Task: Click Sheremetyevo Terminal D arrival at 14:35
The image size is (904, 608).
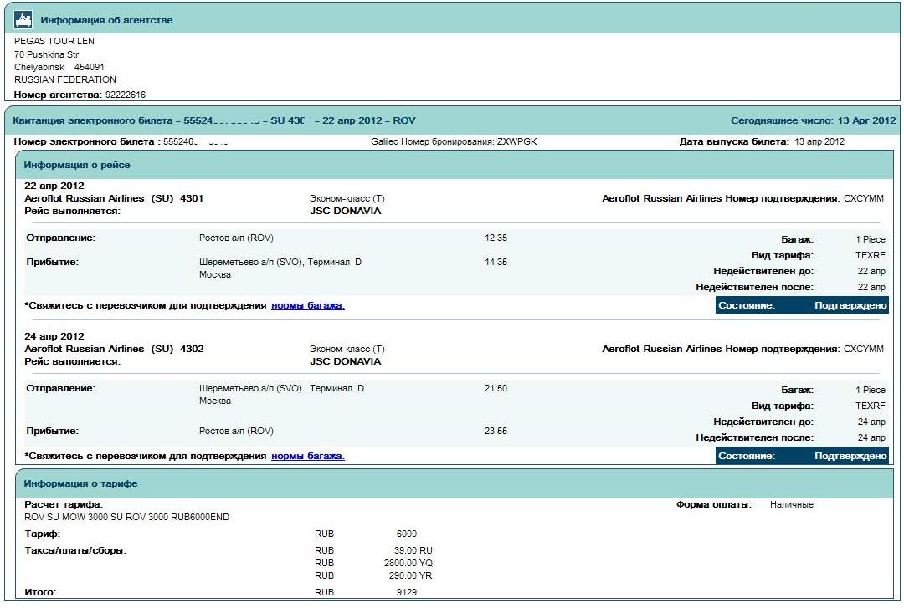Action: pyautogui.click(x=280, y=262)
